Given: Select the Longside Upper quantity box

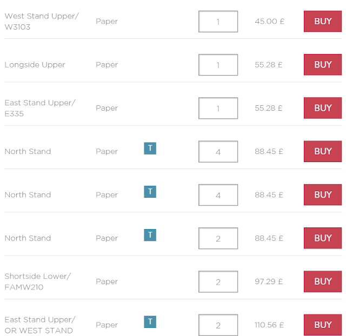Looking at the screenshot, I should pyautogui.click(x=218, y=65).
